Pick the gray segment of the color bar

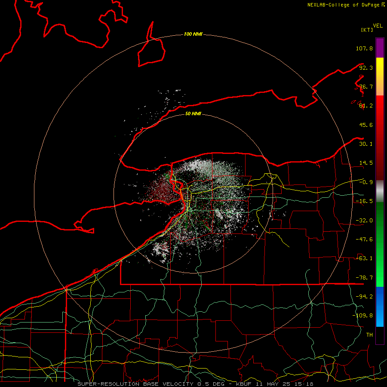(x=380, y=191)
